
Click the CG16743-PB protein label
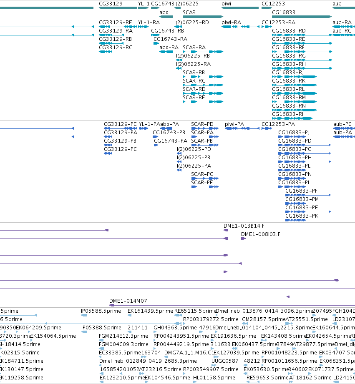point(169,133)
